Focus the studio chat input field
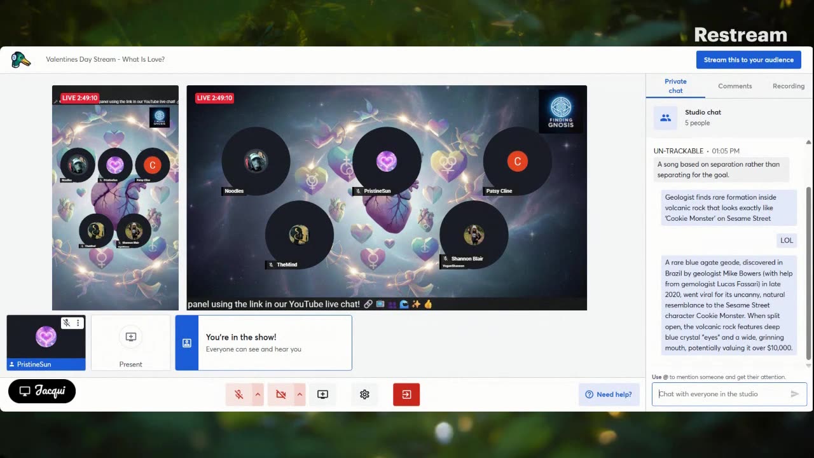Screen dimensions: 814x458 pyautogui.click(x=721, y=394)
